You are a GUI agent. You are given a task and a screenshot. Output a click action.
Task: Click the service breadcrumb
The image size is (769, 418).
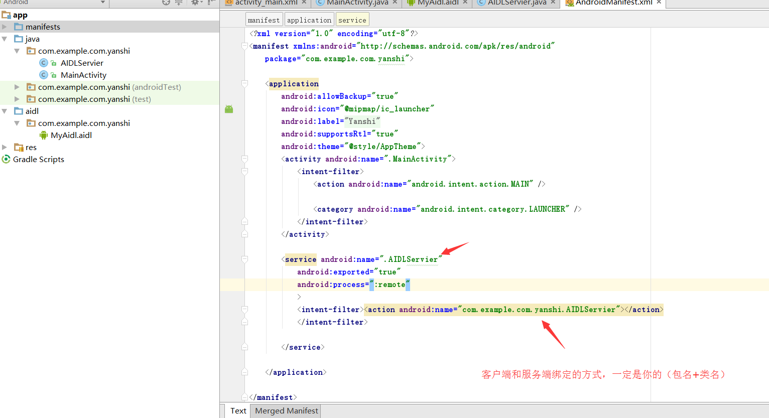click(x=352, y=20)
